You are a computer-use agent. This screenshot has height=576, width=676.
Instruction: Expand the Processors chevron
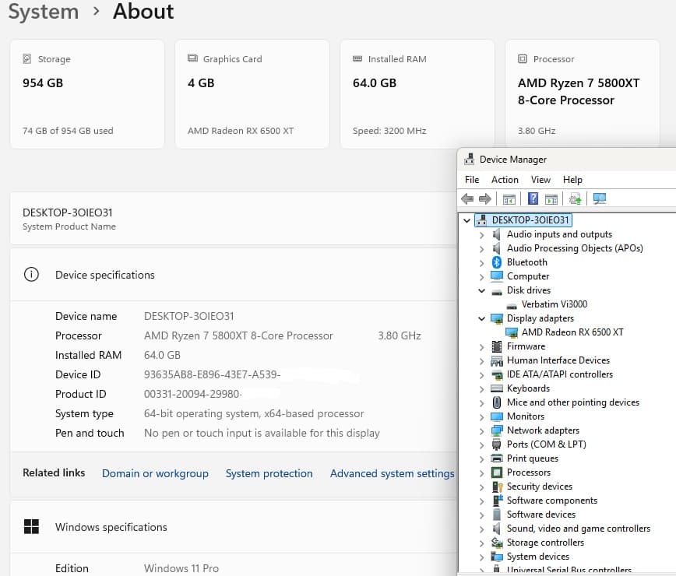click(x=481, y=473)
